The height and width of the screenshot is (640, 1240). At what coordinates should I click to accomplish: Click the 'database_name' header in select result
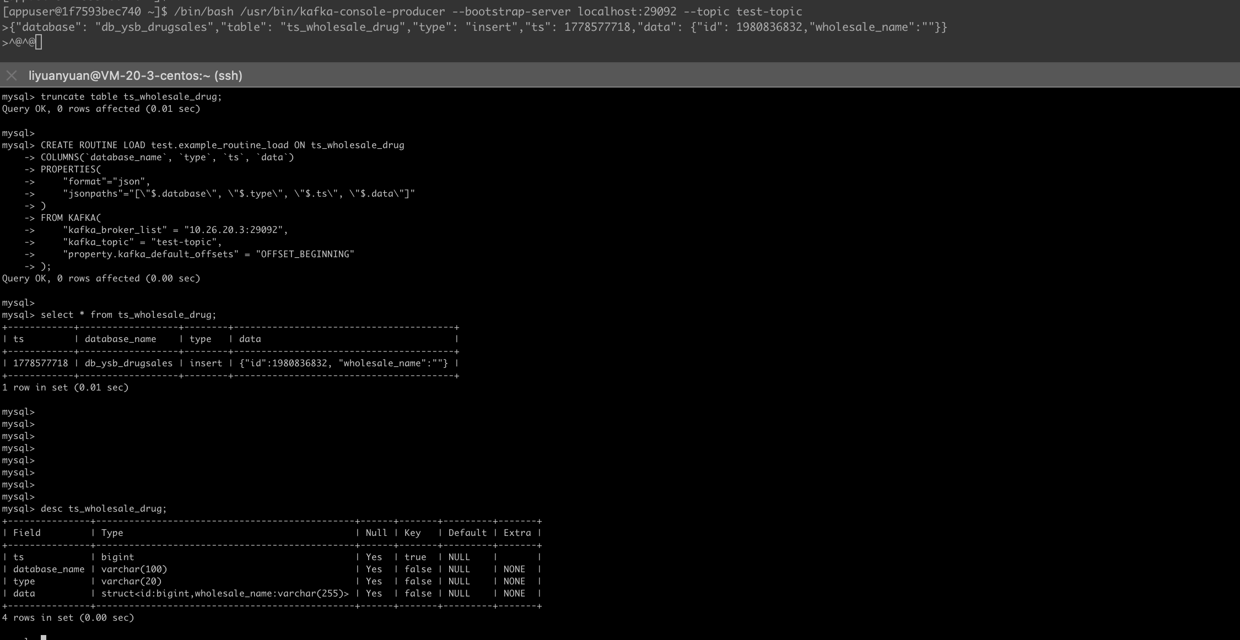tap(120, 339)
